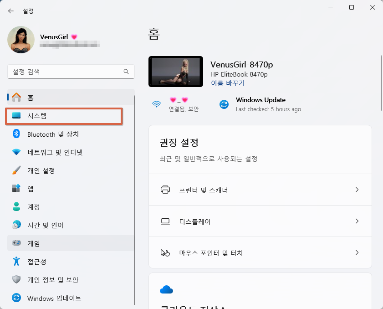The image size is (383, 309).
Task: Open 네트워크 및 인터넷 category
Action: (x=71, y=152)
